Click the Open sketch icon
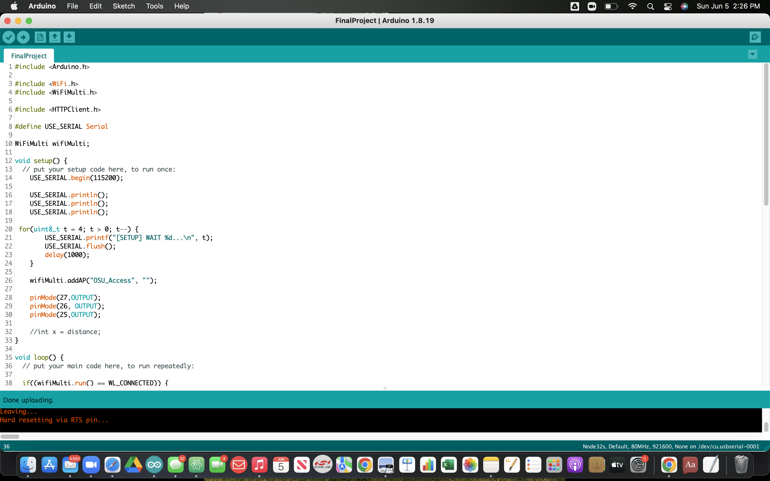The height and width of the screenshot is (481, 770). coord(55,37)
